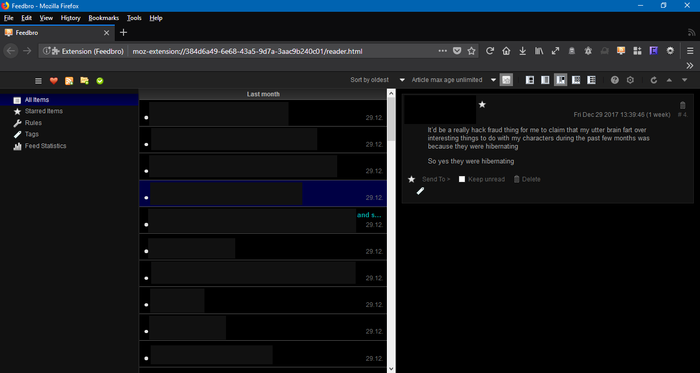Viewport: 700px width, 373px height.
Task: Open Feedbro help question mark icon
Action: (615, 80)
